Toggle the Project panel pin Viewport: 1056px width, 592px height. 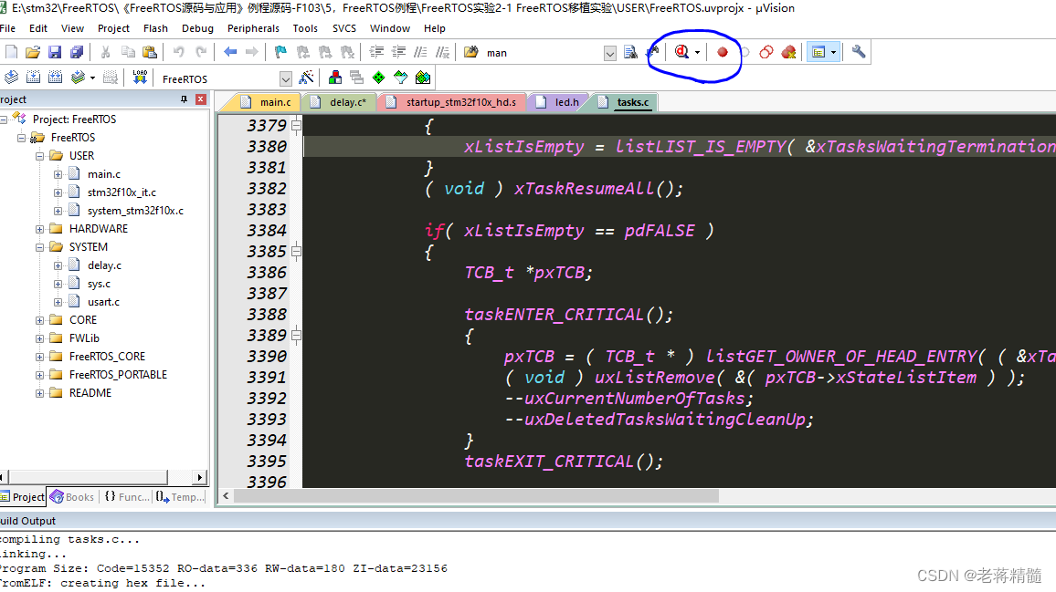click(x=184, y=99)
